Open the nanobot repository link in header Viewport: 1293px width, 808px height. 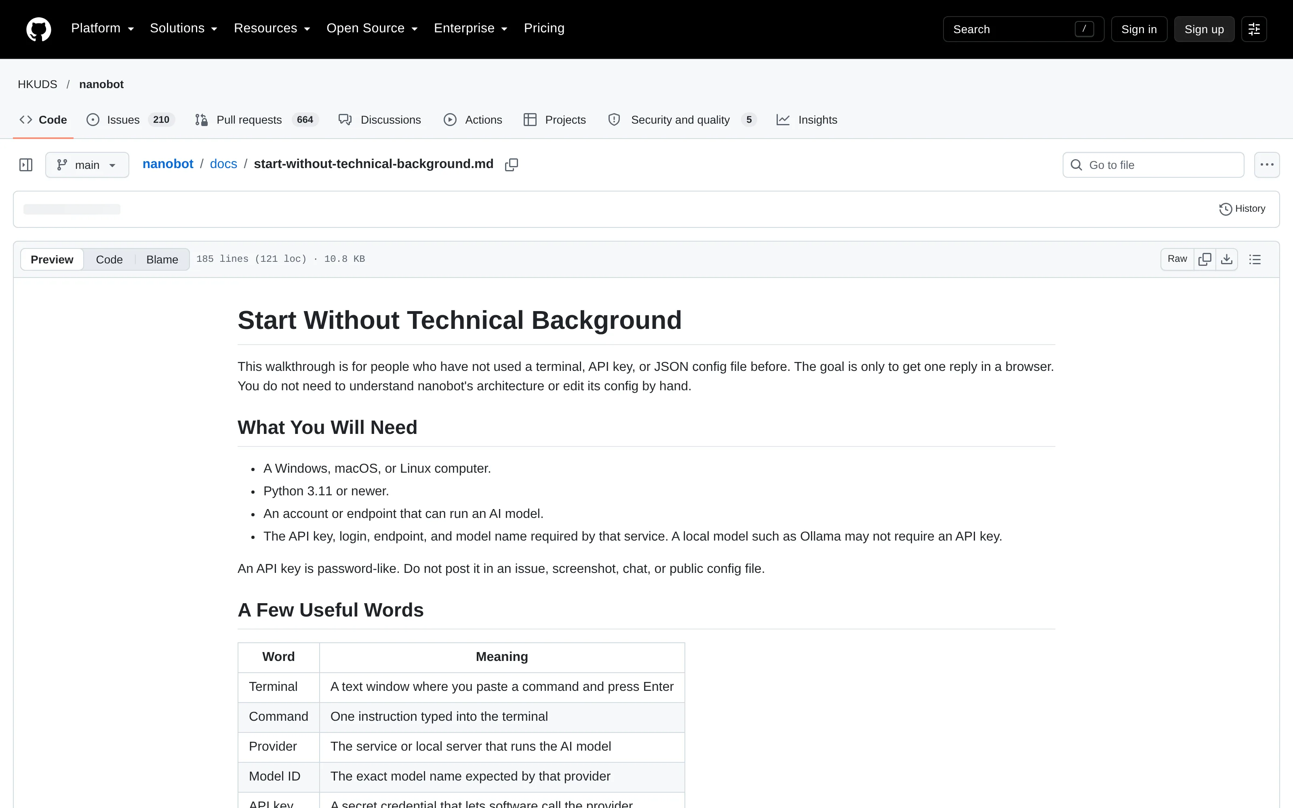101,84
